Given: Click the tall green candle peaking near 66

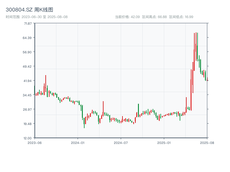Looking at the screenshot, I should [x=198, y=46].
